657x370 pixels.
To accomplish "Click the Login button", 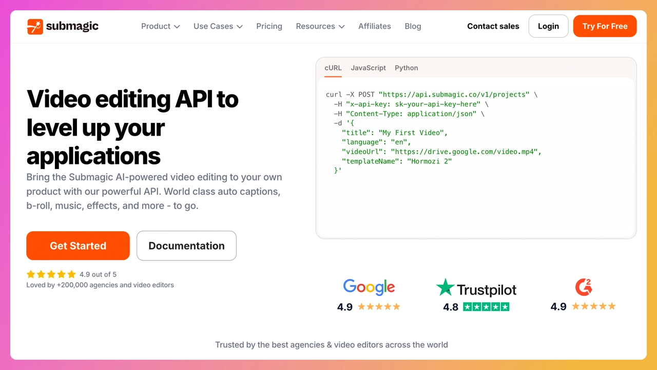I will (548, 26).
